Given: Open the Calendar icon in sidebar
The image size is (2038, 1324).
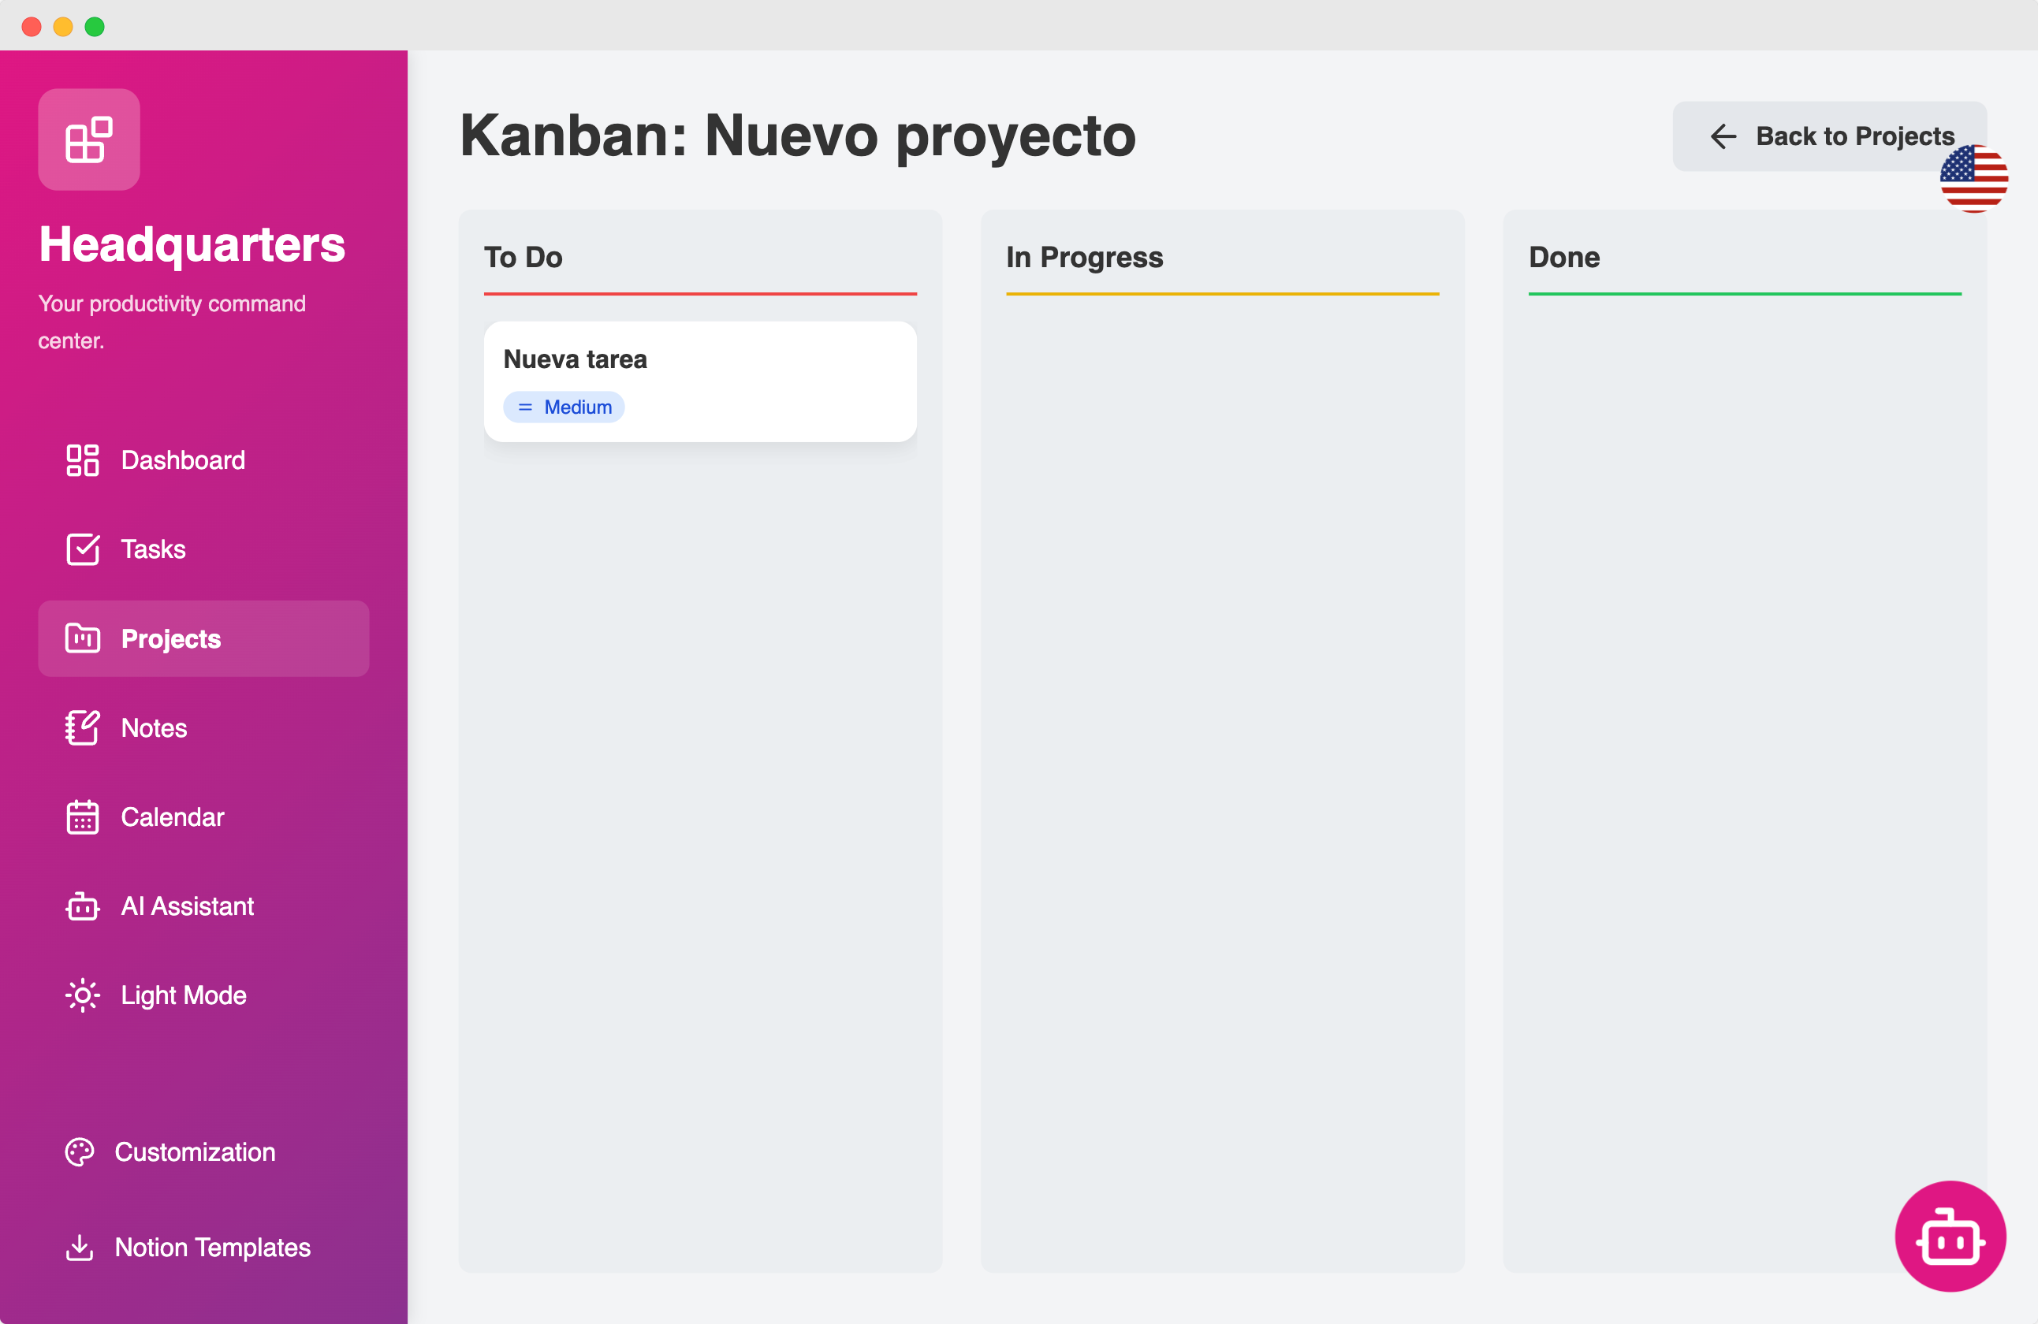Looking at the screenshot, I should tap(82, 817).
